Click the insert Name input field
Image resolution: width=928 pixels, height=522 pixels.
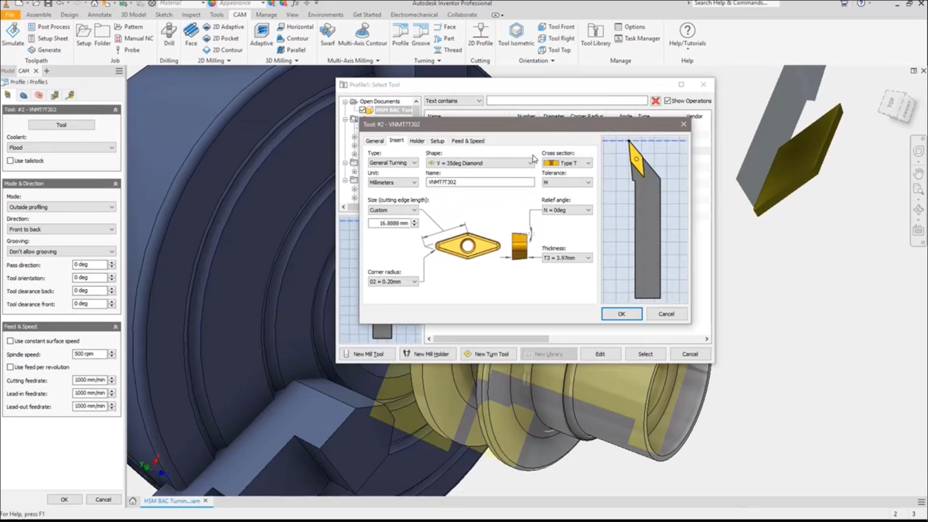coord(480,183)
